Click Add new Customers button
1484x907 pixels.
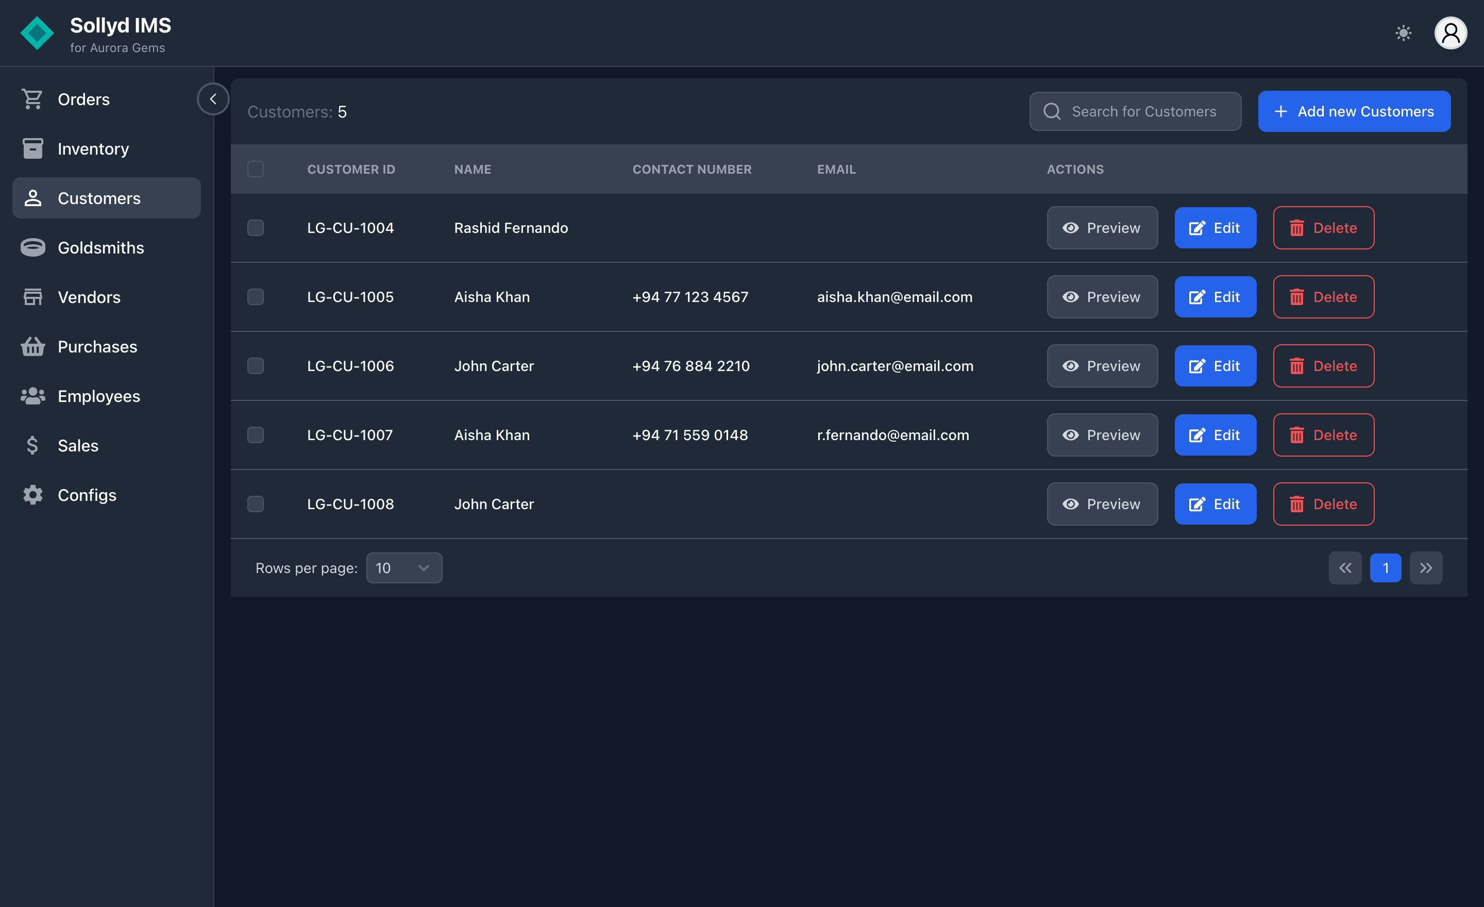point(1354,111)
